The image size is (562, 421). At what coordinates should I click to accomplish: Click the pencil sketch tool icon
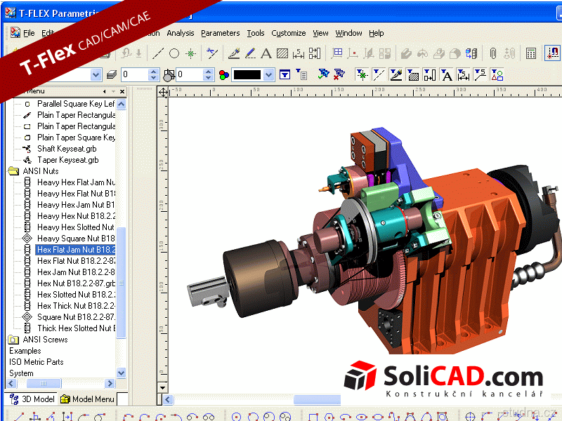(234, 54)
